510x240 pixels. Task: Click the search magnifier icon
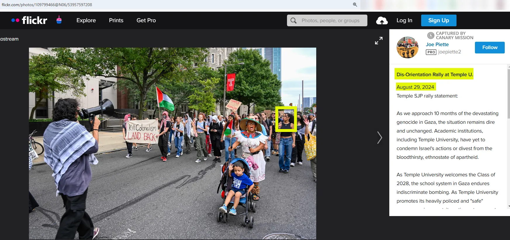point(293,20)
